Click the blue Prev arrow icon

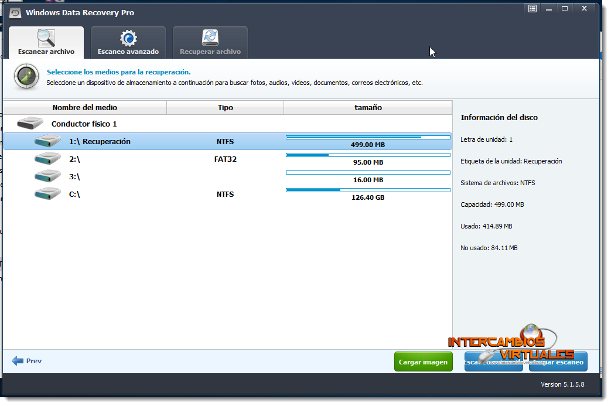(x=18, y=361)
